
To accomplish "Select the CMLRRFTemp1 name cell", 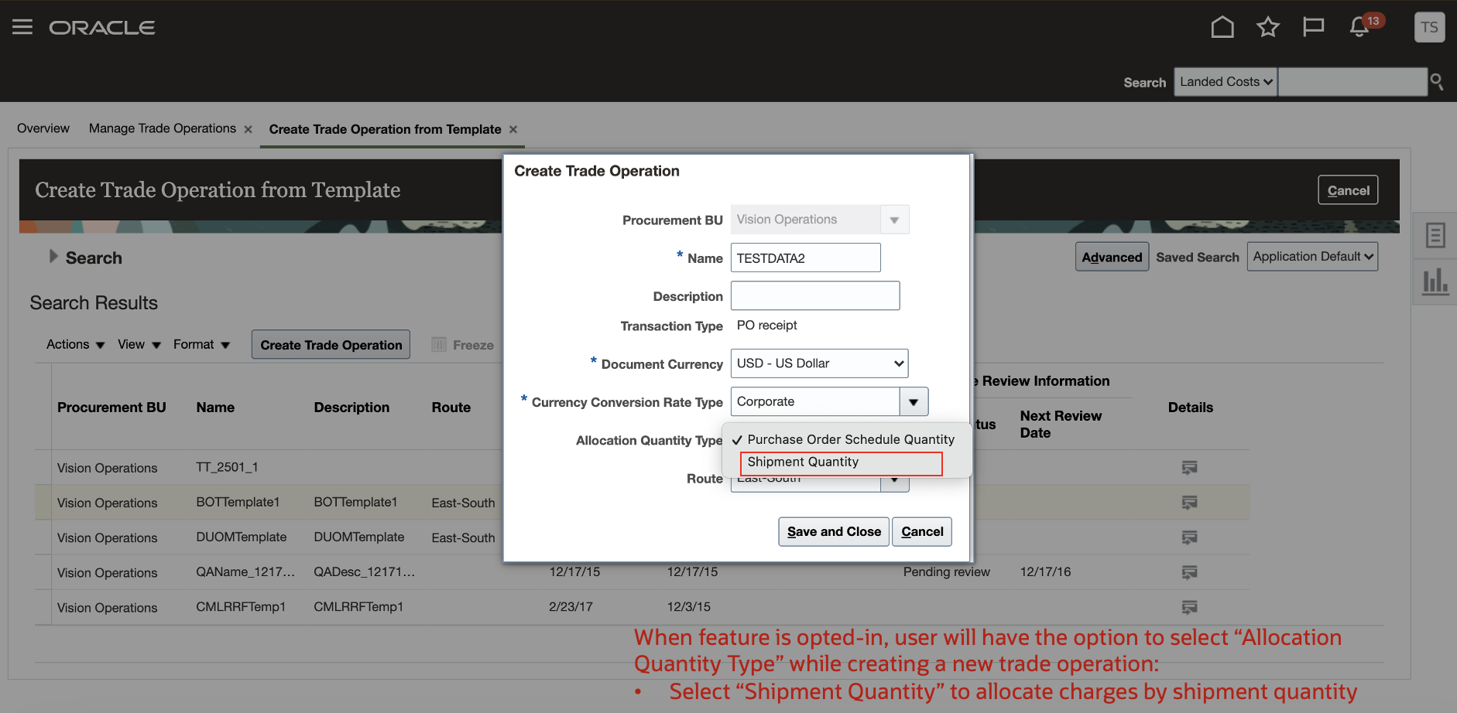I will (x=241, y=607).
